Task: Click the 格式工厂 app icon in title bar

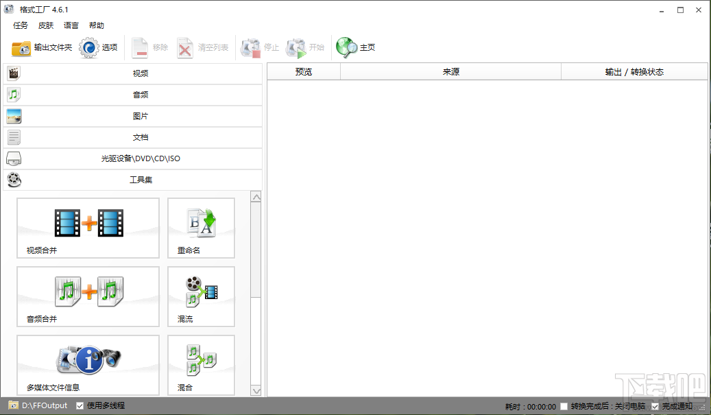Action: coord(9,9)
